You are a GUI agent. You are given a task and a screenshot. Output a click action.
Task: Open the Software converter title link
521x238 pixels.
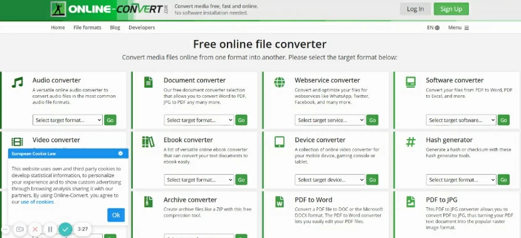click(x=455, y=80)
